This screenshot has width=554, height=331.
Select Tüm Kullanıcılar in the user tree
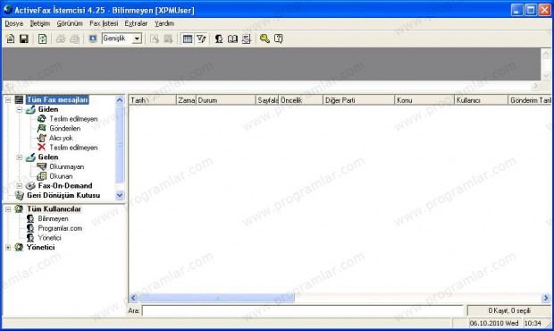tap(54, 209)
